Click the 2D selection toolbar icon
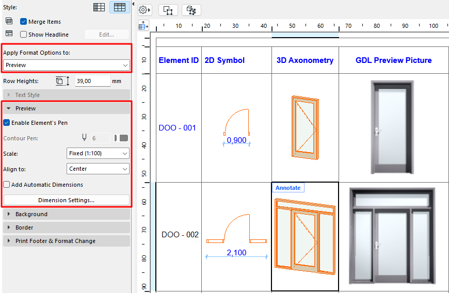Viewport: 449px width, 293px height. point(168,10)
